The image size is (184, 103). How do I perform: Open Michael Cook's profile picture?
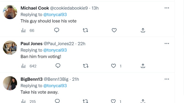10,12
